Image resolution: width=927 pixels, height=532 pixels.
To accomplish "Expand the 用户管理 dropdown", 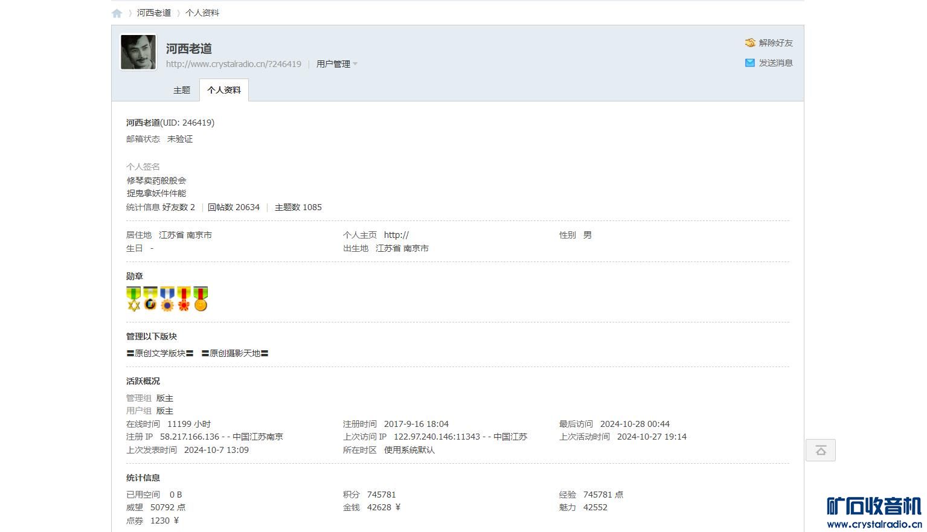I will 337,64.
